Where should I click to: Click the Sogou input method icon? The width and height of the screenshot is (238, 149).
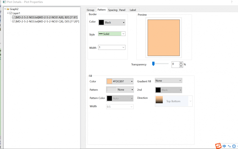click(x=218, y=146)
